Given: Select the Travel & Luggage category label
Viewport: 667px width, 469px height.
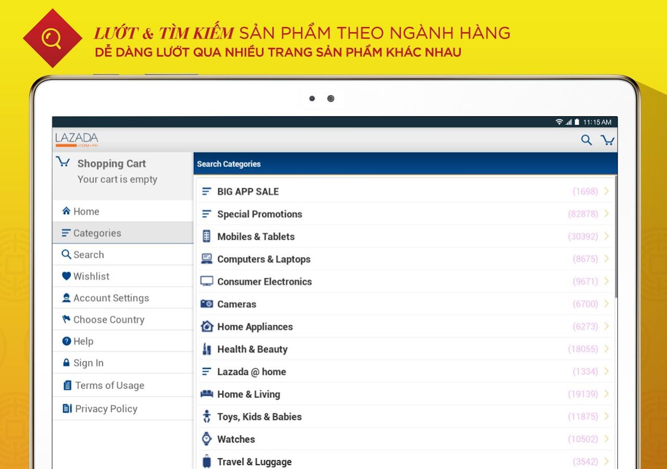Looking at the screenshot, I should 254,462.
